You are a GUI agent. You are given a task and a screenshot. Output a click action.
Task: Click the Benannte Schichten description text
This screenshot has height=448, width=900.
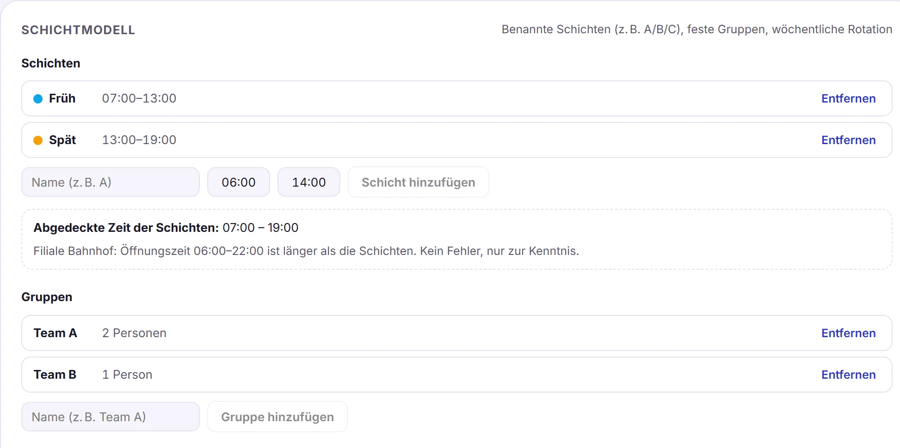click(697, 29)
